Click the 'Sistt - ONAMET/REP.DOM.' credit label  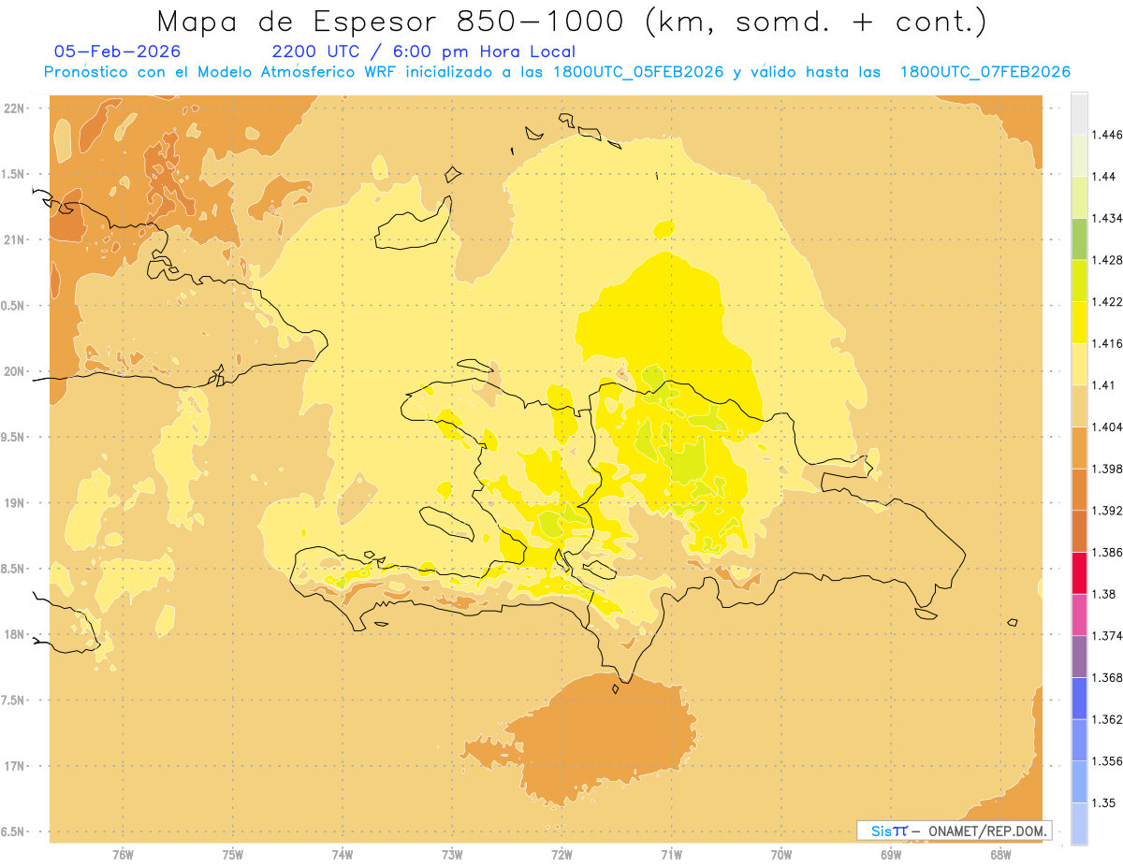(955, 831)
